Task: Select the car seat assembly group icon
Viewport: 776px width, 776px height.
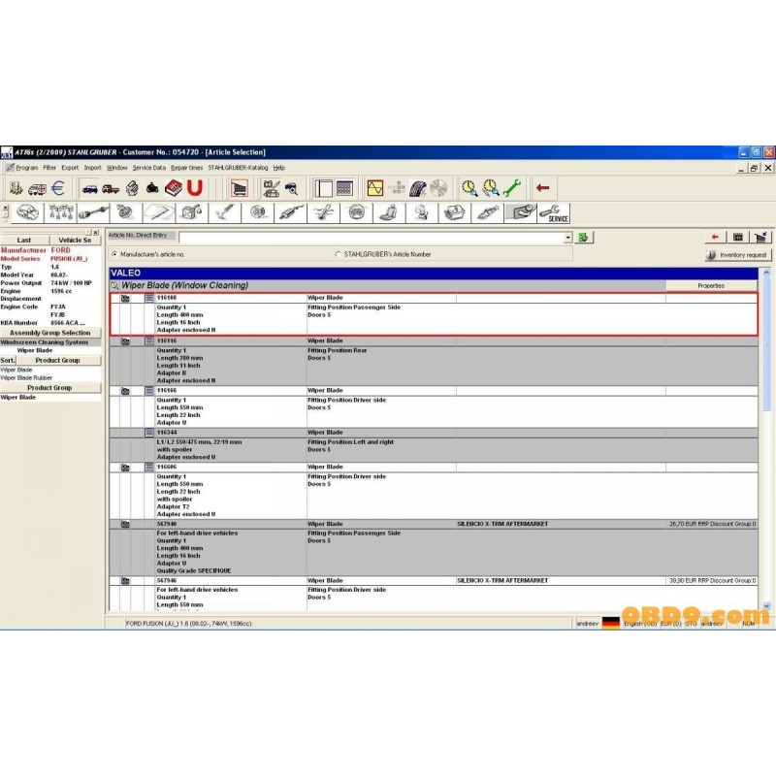Action: [389, 213]
